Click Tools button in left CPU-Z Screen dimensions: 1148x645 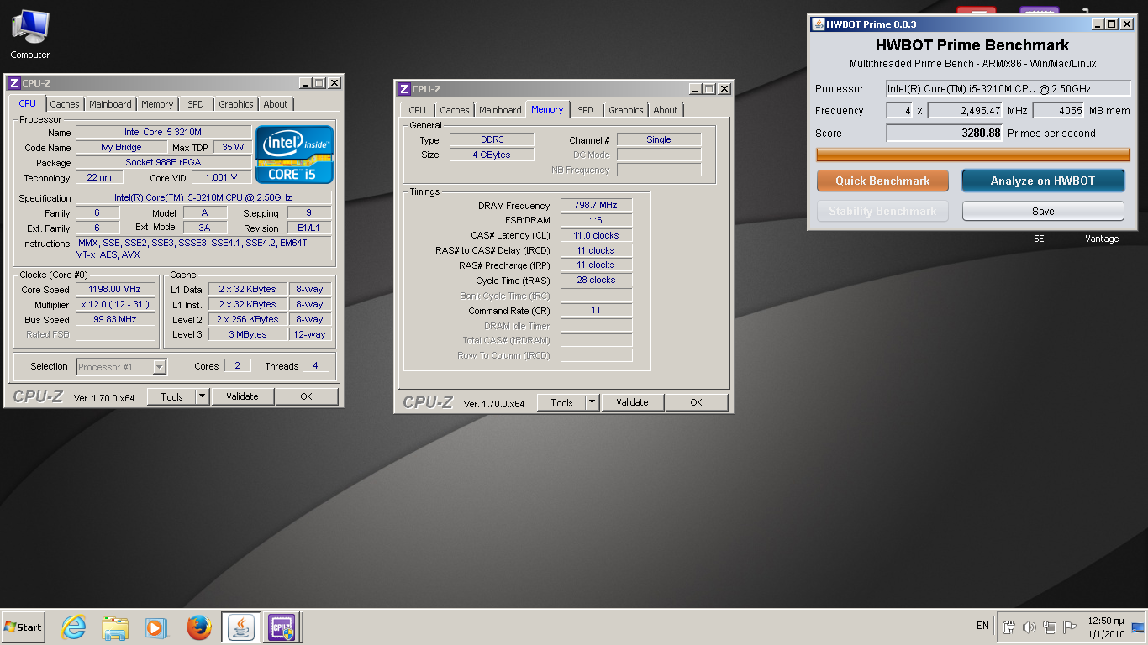pos(171,396)
